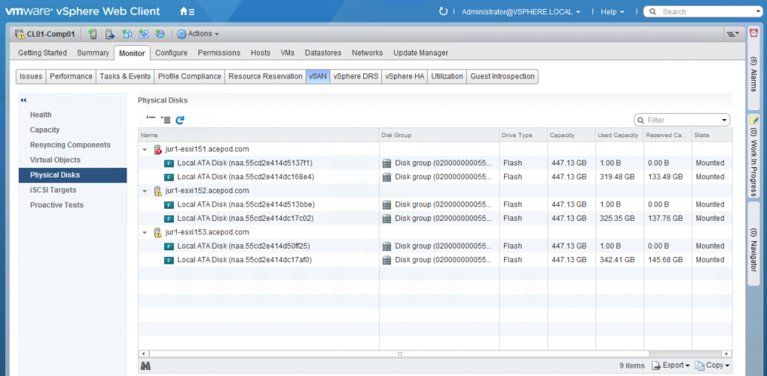Refresh the Physical Disks list

180,119
